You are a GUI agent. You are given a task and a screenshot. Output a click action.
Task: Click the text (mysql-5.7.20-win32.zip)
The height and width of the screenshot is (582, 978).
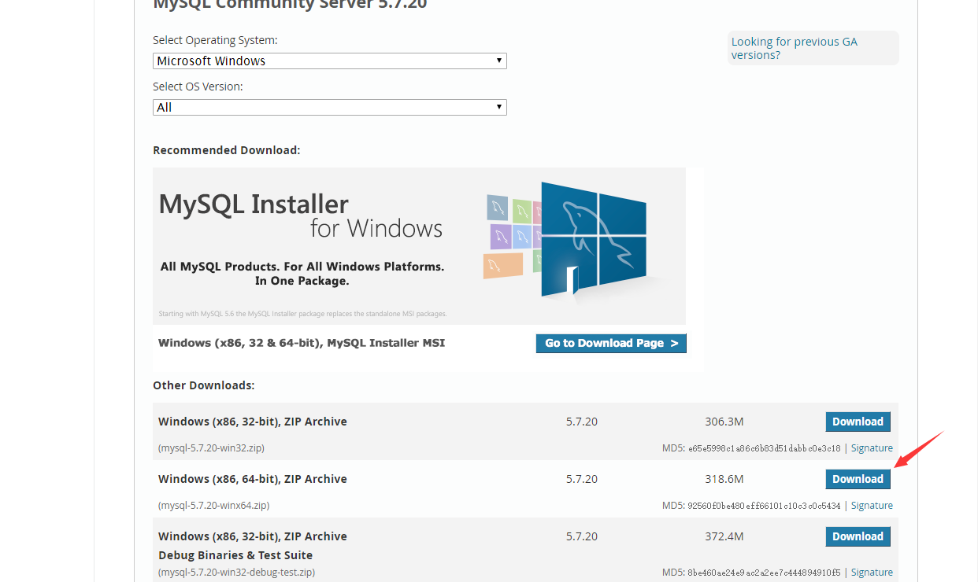[211, 448]
